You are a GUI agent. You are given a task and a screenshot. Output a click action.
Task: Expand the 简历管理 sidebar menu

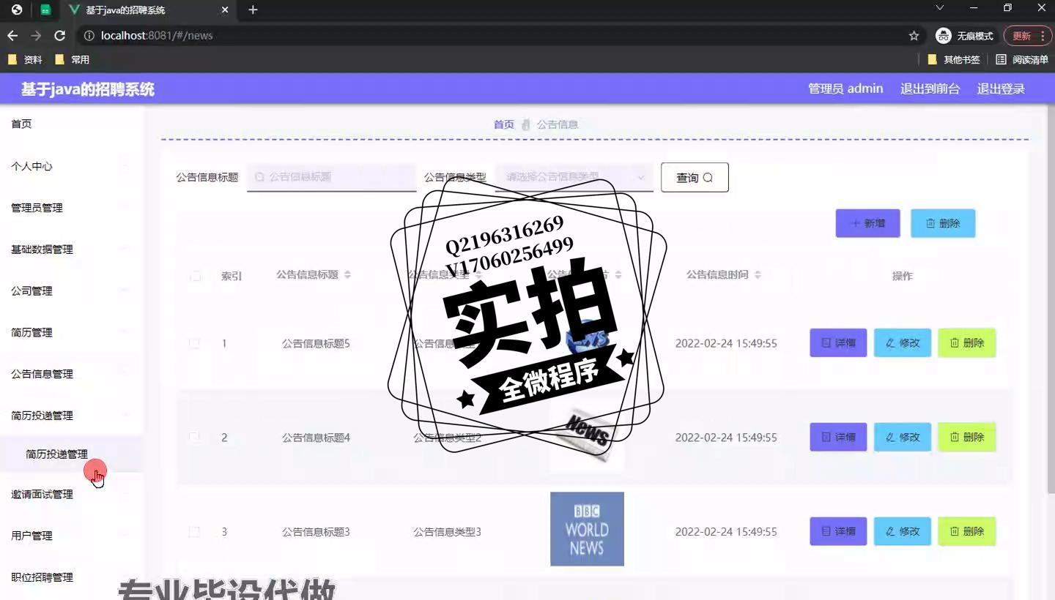point(71,332)
